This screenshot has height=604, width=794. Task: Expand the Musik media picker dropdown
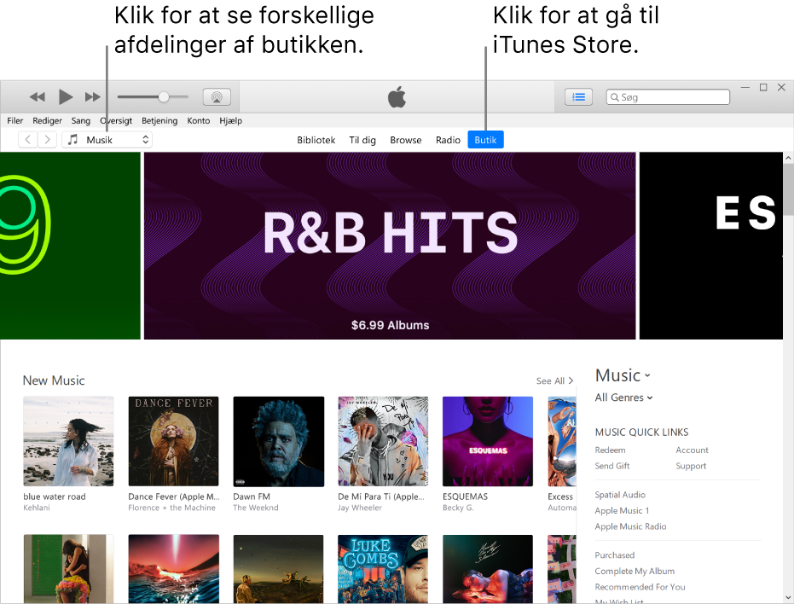[145, 139]
